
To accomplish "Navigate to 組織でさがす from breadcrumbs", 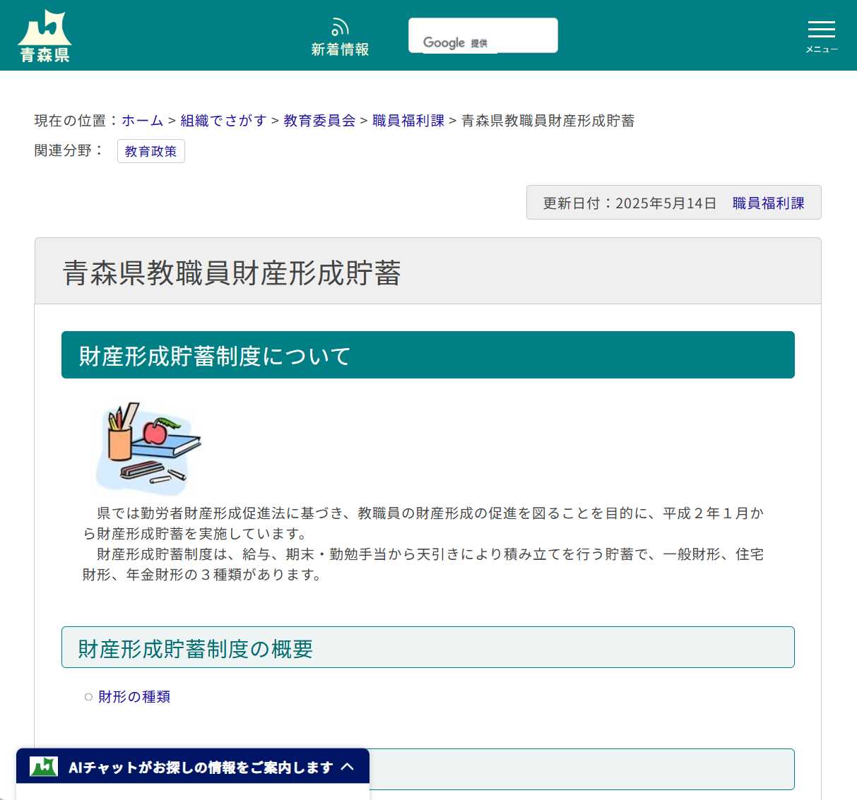I will coord(223,121).
